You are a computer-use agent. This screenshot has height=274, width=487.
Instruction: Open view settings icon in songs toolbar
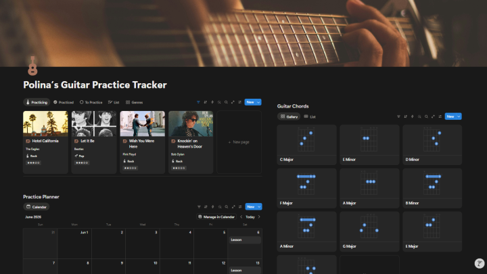[x=239, y=102]
